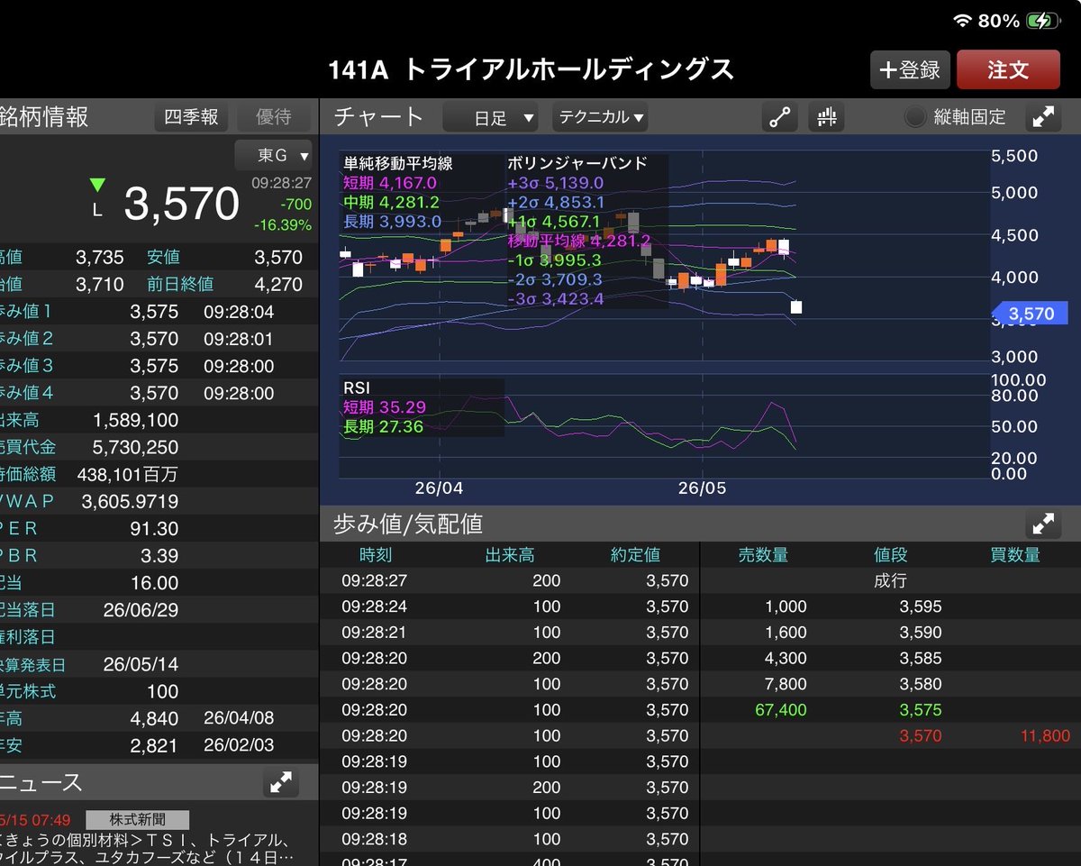Open the trend line drawing tool
1081x866 pixels.
point(780,116)
